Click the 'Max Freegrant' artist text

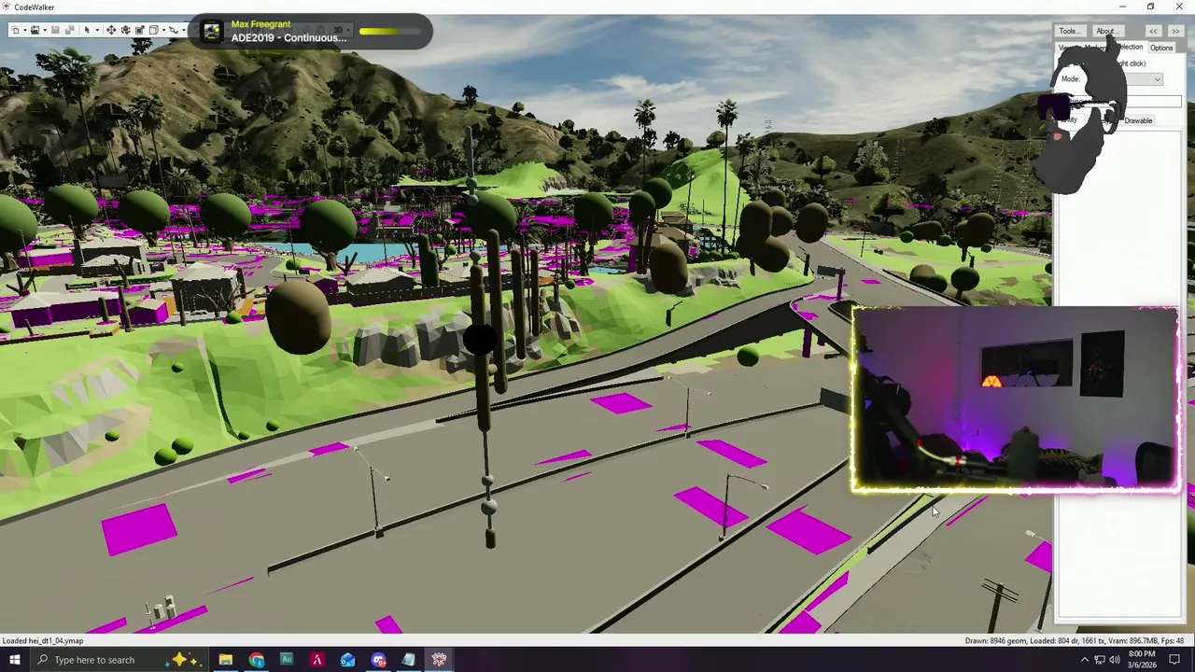click(x=260, y=24)
